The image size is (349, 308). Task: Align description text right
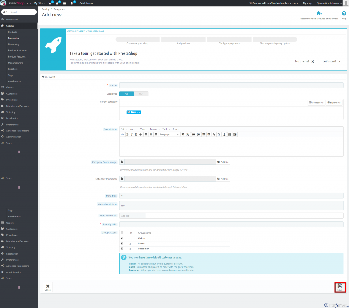[x=156, y=135]
